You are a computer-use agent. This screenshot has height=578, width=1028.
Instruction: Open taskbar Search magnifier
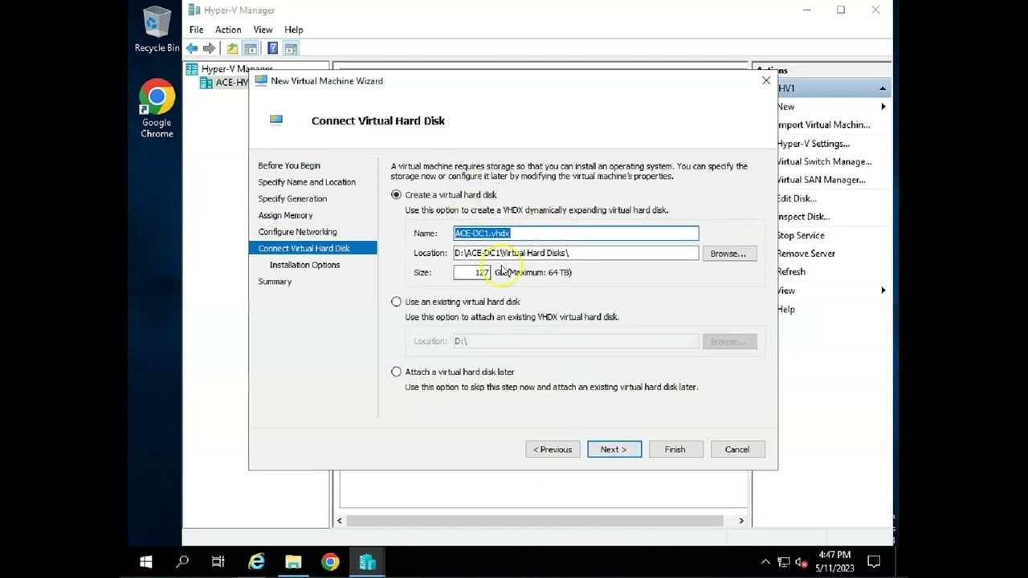coord(182,562)
